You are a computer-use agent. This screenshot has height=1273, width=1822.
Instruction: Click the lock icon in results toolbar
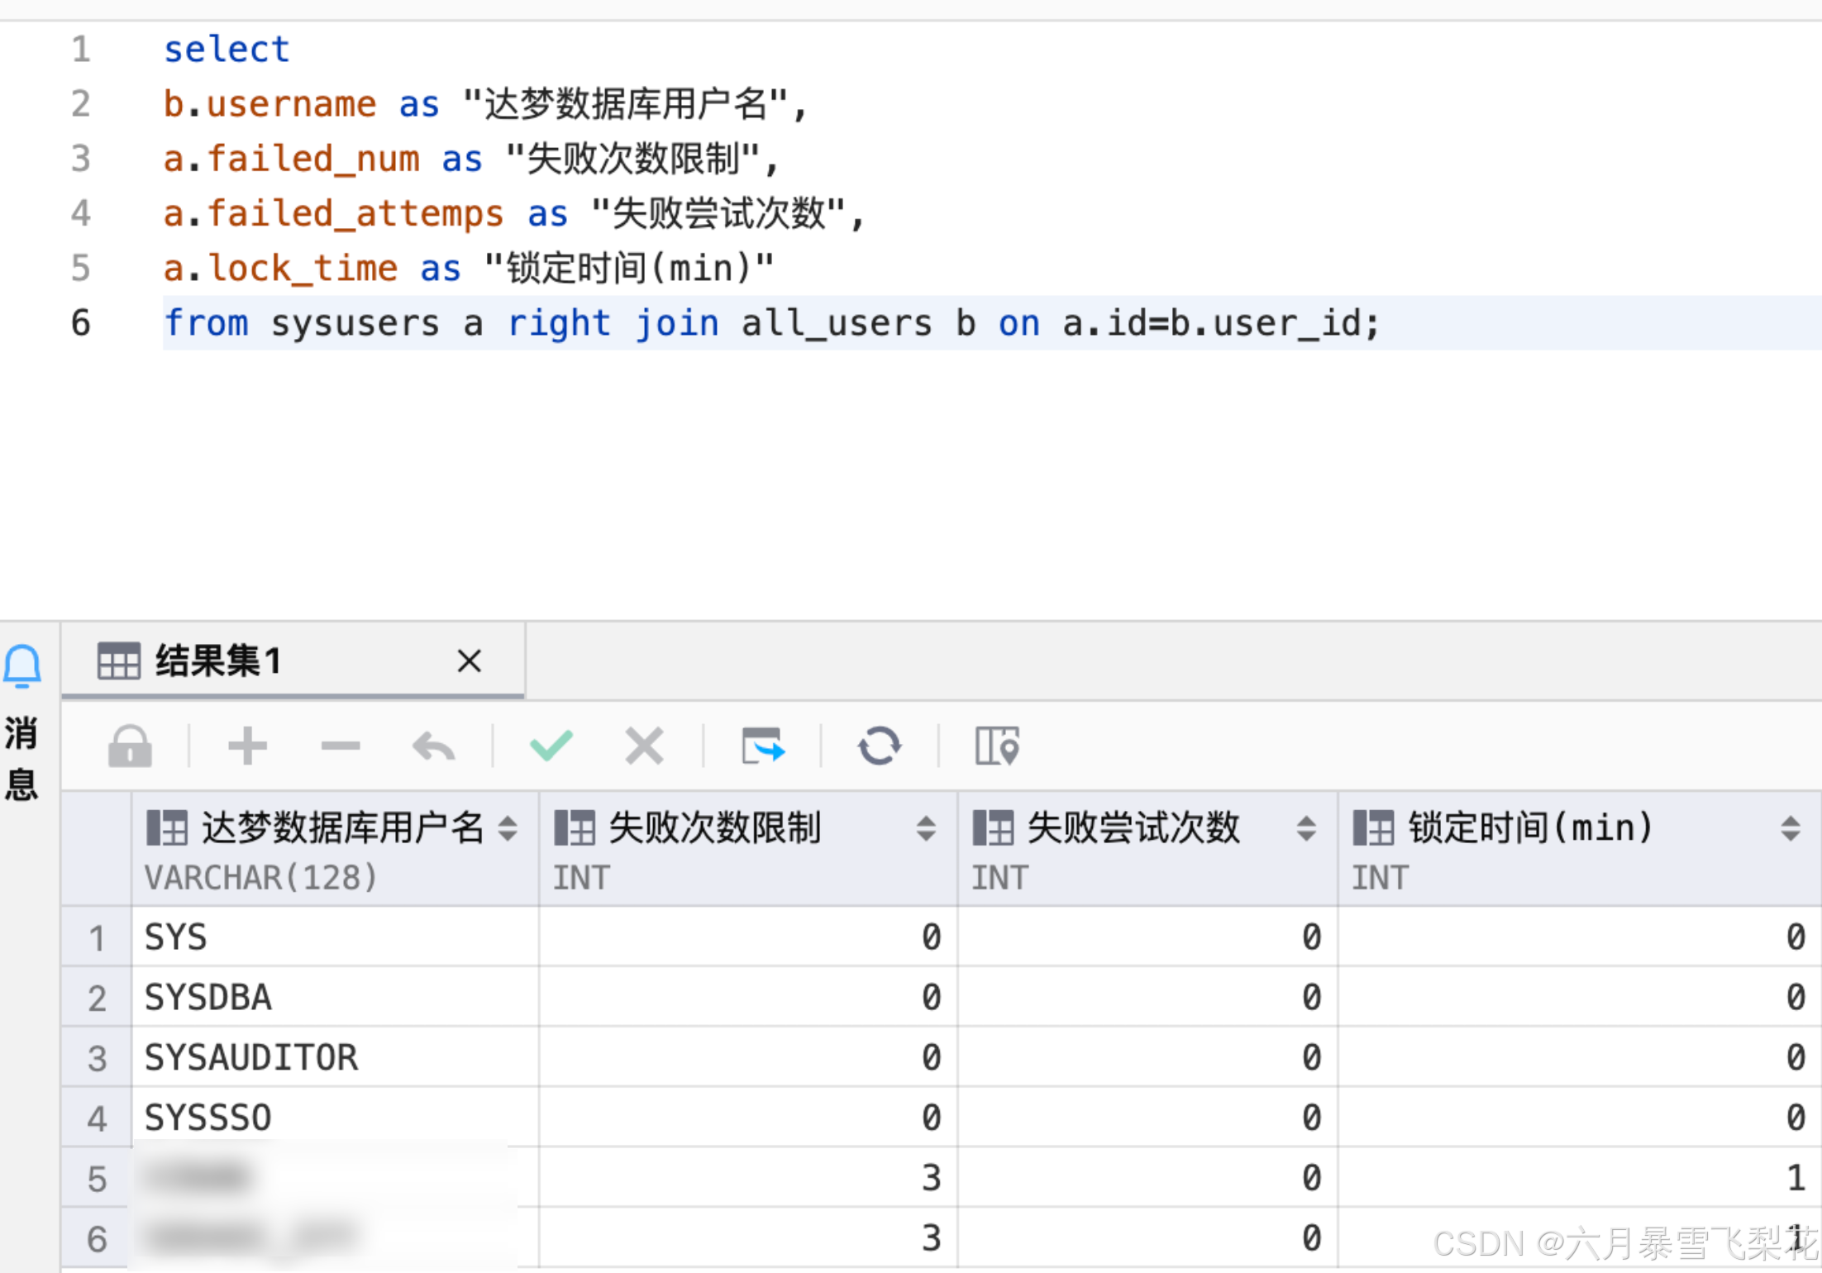130,746
